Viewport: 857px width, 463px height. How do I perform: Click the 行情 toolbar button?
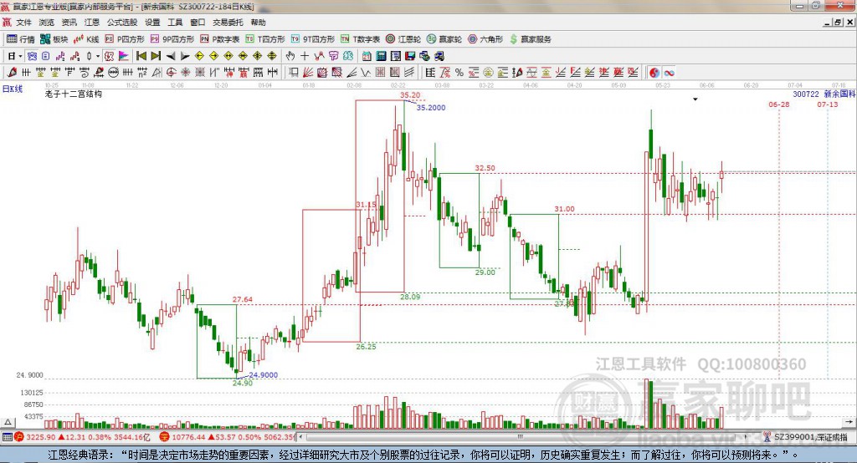point(21,39)
